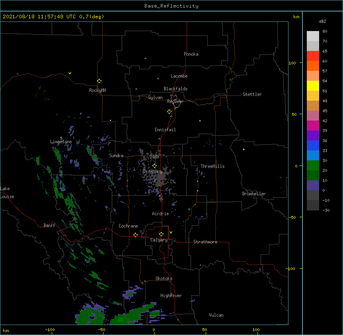The height and width of the screenshot is (335, 343).
Task: Click the ThreeHills label
Action: (212, 166)
